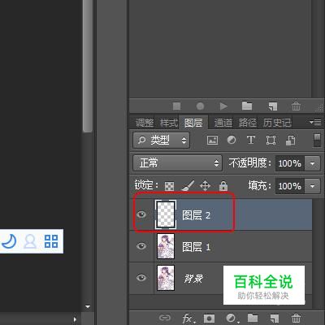Viewport: 325px width, 325px height.
Task: Lock transparent pixels checkerboard icon
Action: pyautogui.click(x=169, y=186)
